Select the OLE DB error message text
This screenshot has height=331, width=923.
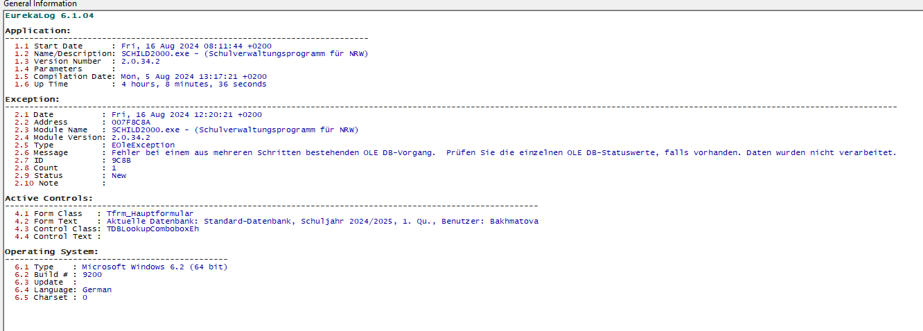504,153
